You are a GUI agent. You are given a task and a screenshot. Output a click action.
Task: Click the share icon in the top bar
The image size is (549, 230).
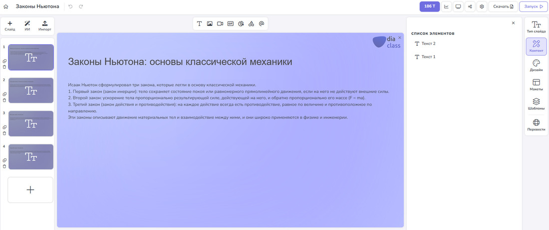[x=470, y=6]
